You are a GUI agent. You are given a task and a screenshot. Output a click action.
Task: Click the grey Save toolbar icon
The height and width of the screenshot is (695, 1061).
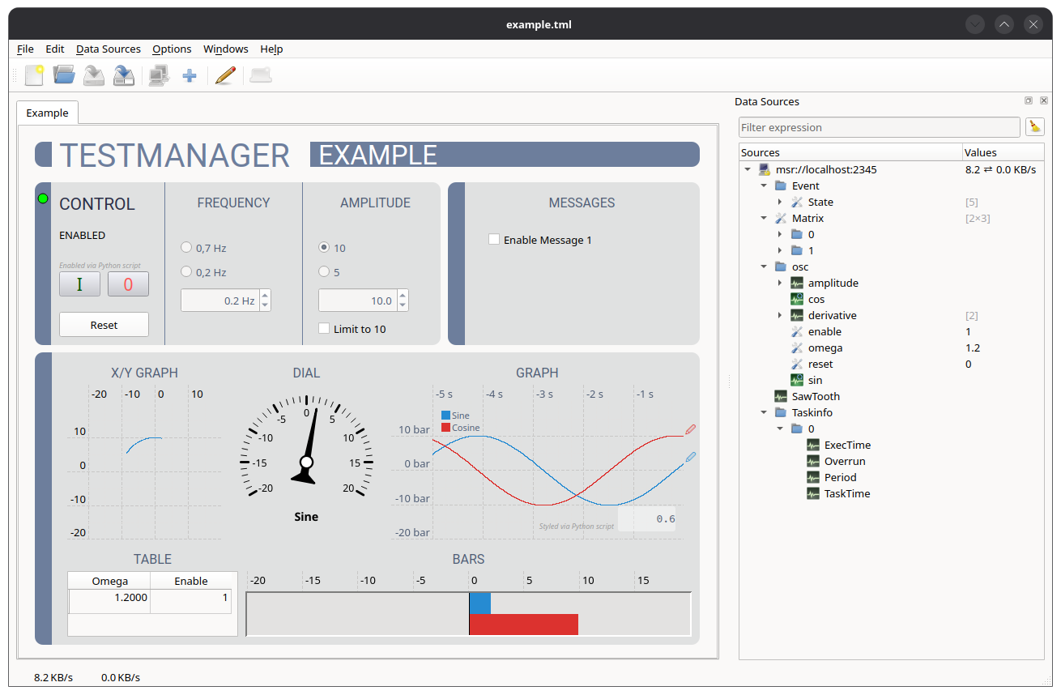pos(94,75)
